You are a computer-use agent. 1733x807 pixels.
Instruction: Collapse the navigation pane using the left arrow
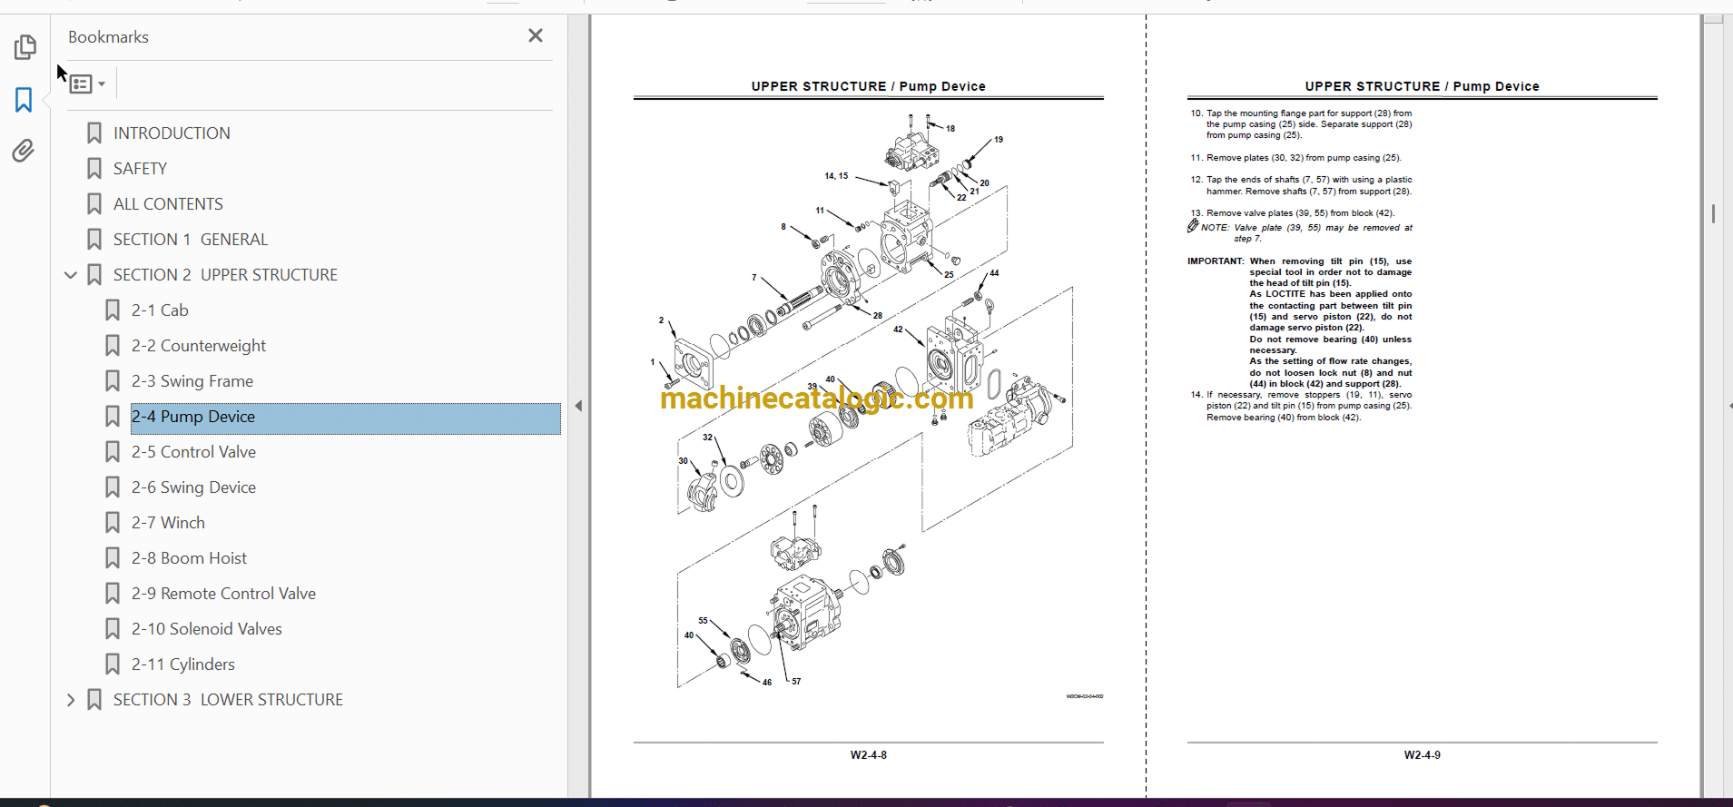pos(578,406)
